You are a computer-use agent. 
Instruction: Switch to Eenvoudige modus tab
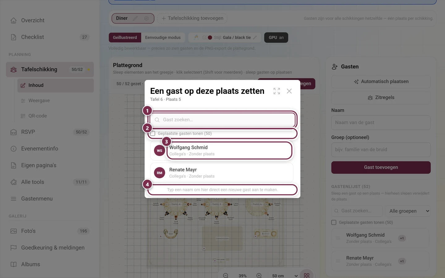tap(163, 37)
